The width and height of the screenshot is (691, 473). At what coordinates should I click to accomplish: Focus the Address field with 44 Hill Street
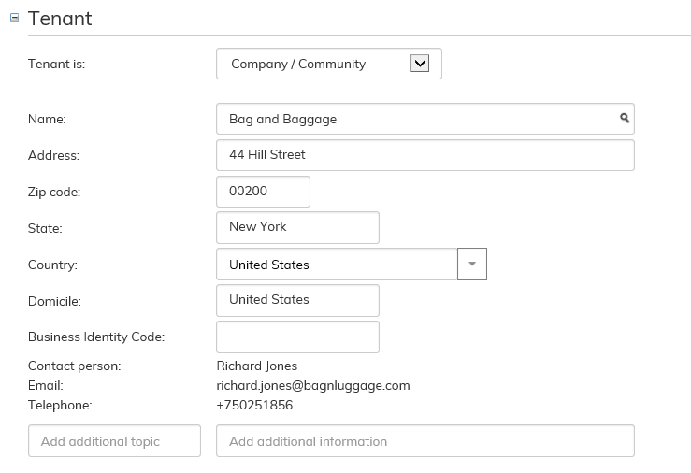click(x=425, y=155)
